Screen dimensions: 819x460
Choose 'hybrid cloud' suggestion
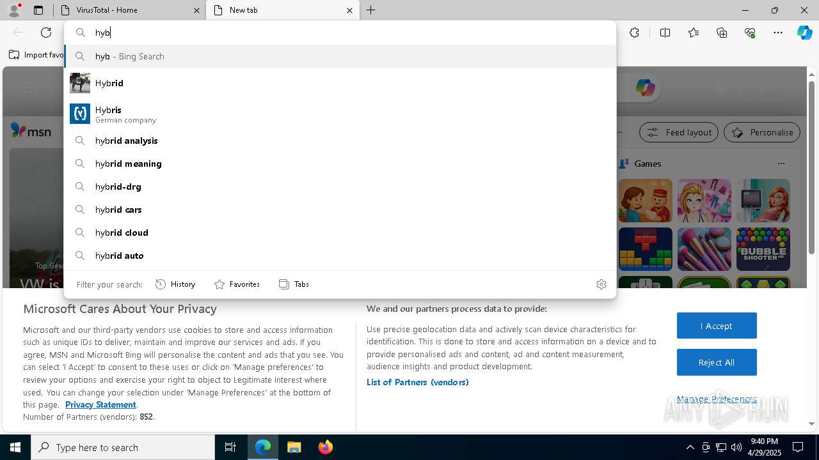(340, 233)
